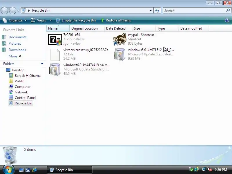Screen dimensions: 232x174
Task: Click the windows6.0-kb4474419-v4-x... file name
Action: (86, 65)
